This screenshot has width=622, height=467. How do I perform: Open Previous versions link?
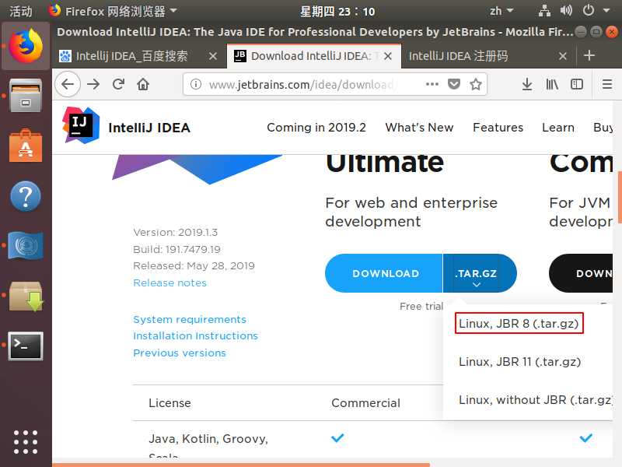click(x=180, y=353)
